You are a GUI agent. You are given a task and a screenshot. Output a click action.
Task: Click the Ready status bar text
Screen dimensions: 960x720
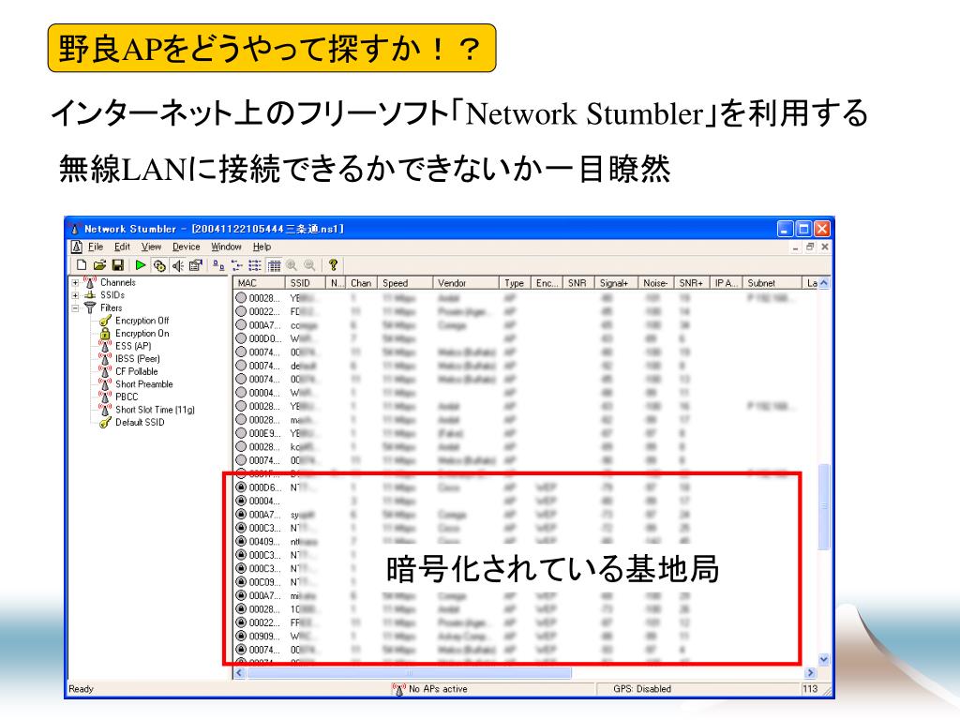pyautogui.click(x=81, y=689)
